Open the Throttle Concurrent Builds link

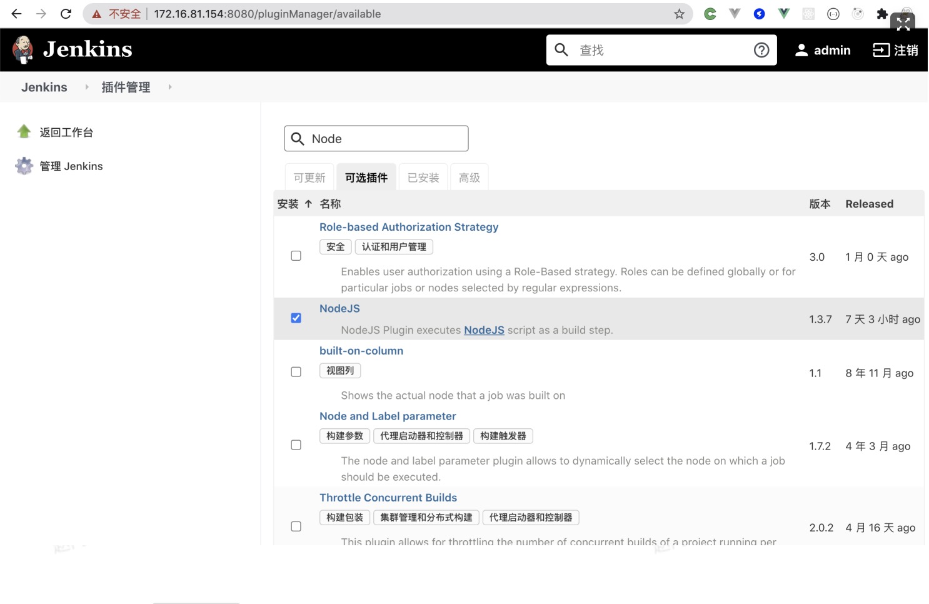[388, 498]
